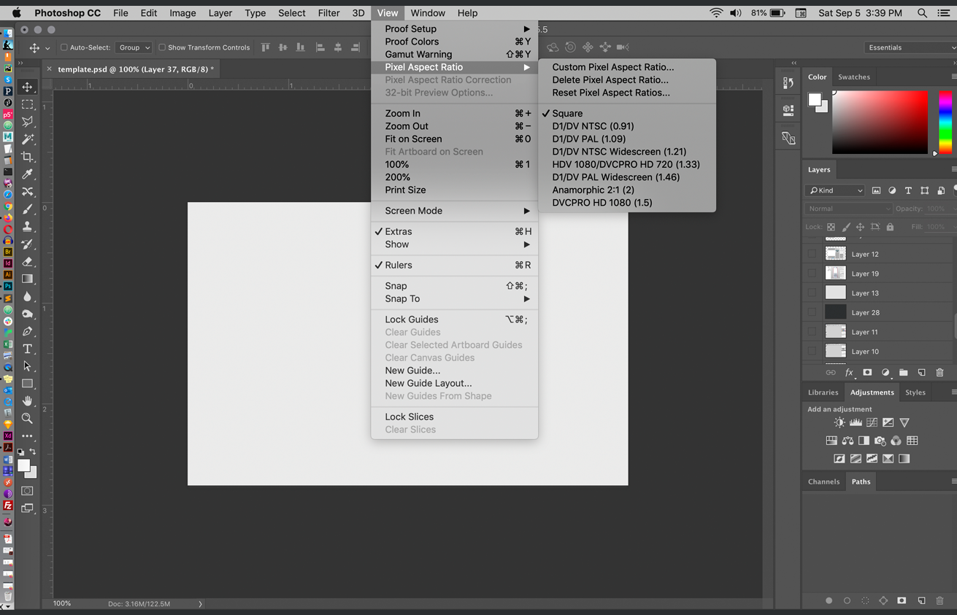Select the Horizontal Type tool
Image resolution: width=957 pixels, height=615 pixels.
[x=27, y=349]
